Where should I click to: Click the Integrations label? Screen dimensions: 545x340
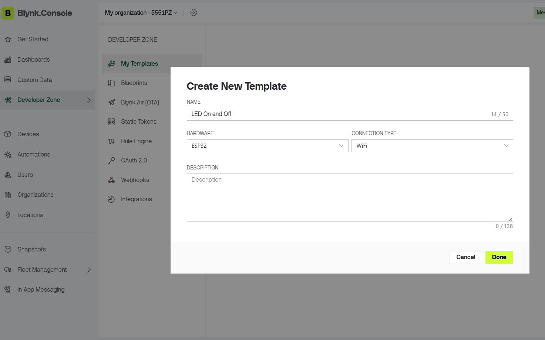pos(136,199)
